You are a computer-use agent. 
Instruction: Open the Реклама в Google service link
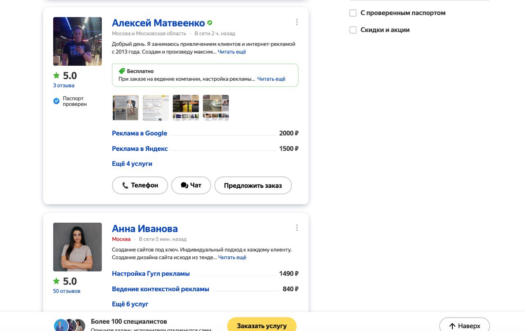pos(139,133)
